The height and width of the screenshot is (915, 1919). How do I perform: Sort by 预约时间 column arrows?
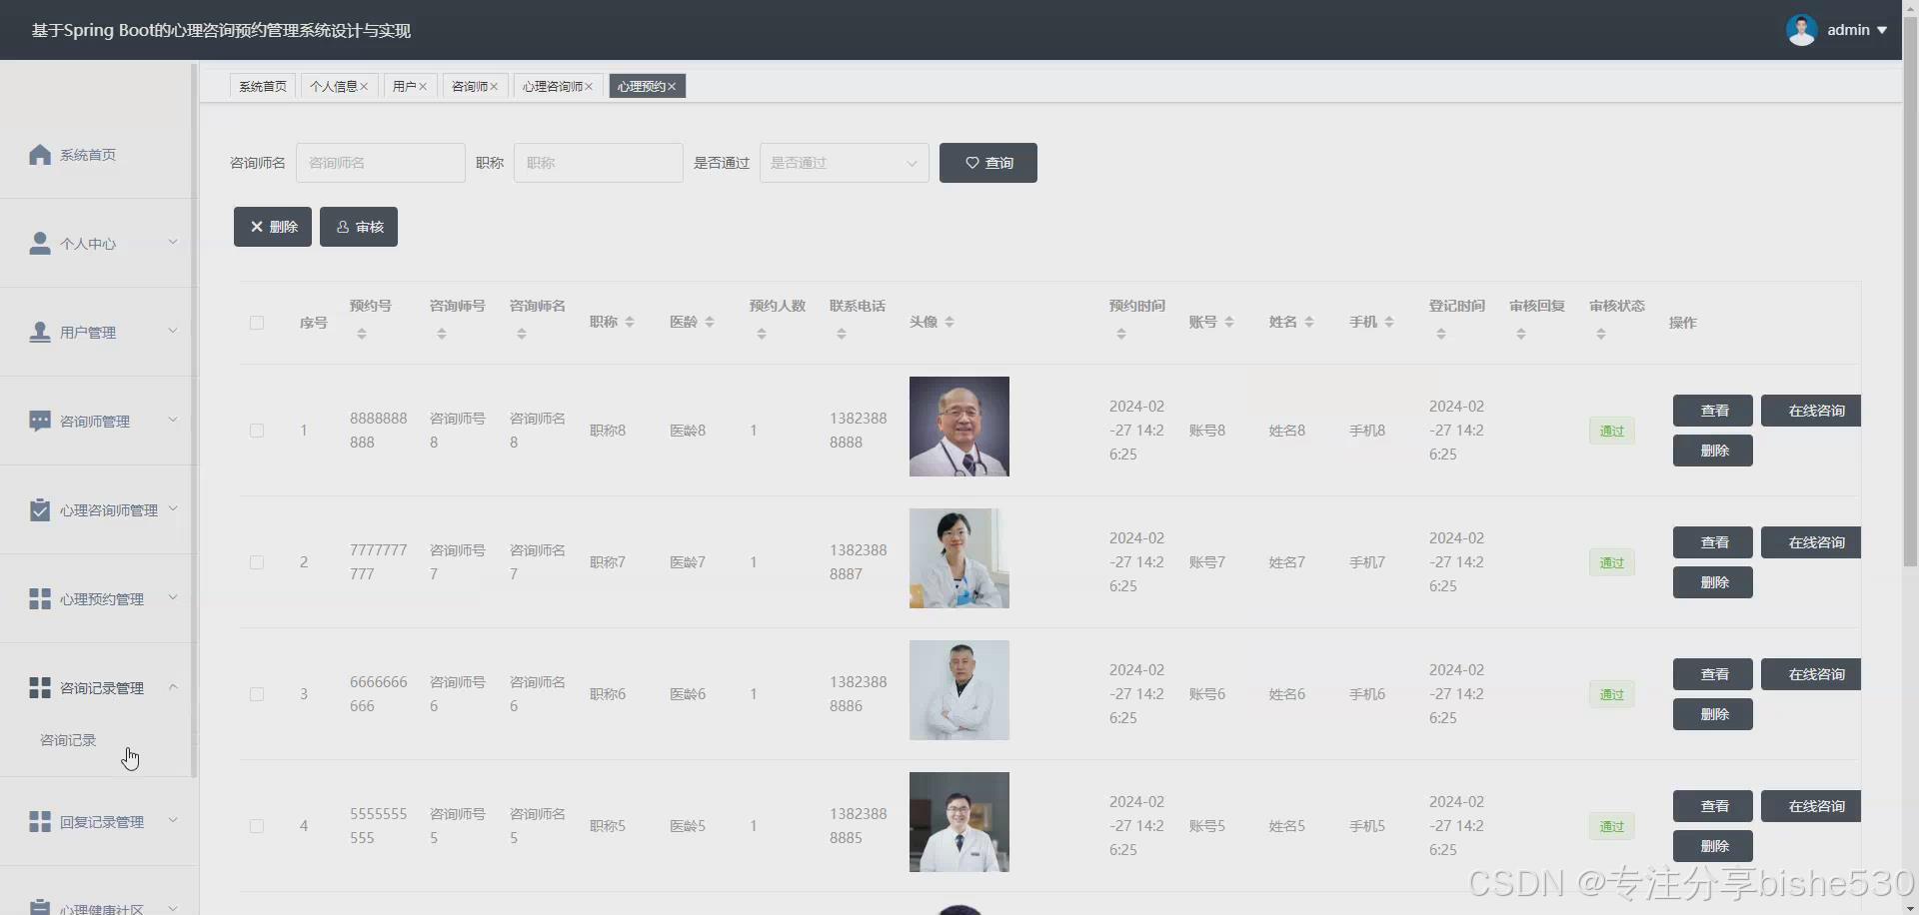point(1121,334)
